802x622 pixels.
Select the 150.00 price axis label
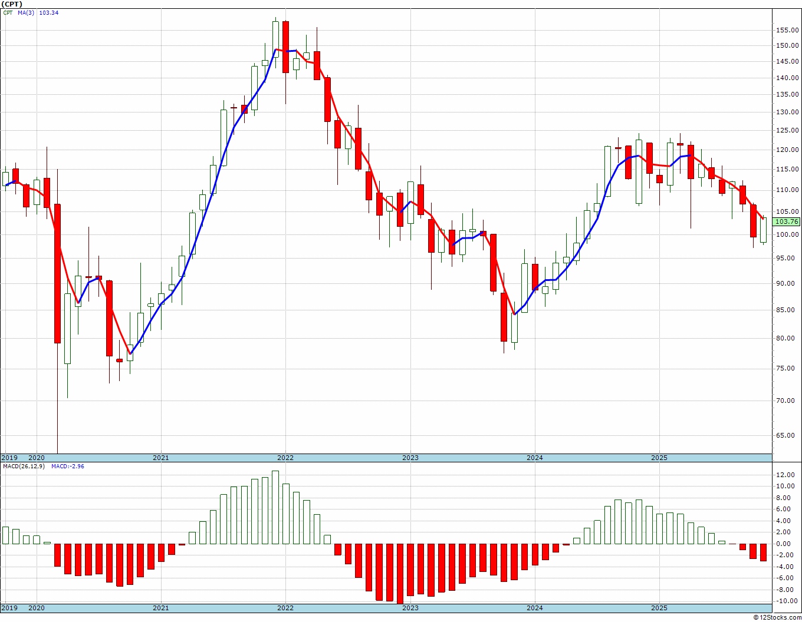tap(788, 46)
